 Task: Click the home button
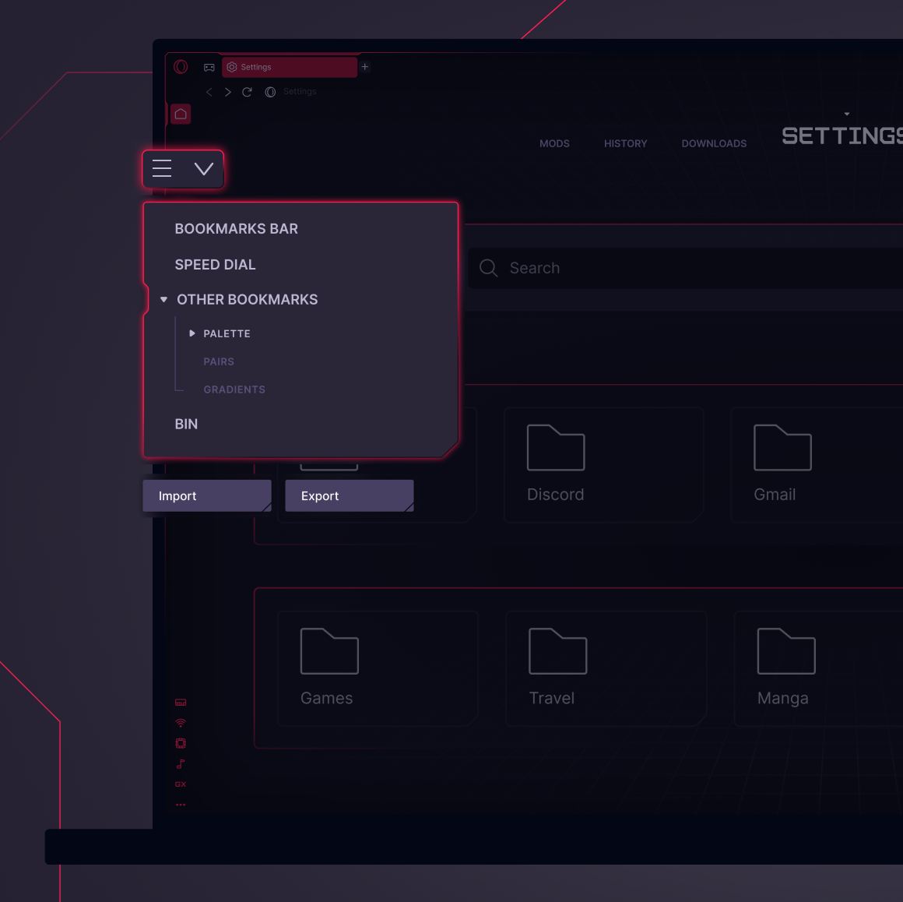[181, 114]
